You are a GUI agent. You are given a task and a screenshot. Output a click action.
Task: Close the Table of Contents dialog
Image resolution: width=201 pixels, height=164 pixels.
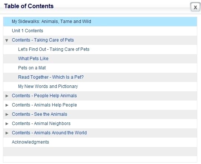195,7
